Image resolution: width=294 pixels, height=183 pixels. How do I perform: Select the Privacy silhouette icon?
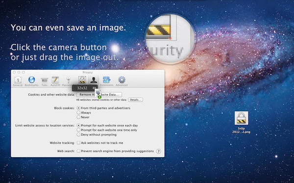coord(94,80)
